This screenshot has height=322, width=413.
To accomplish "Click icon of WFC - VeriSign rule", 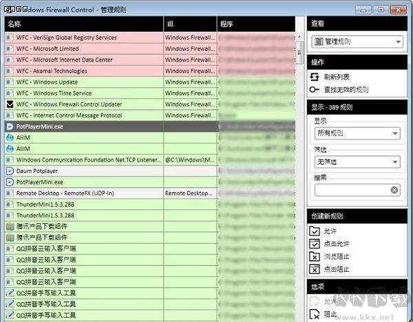I will (10, 38).
